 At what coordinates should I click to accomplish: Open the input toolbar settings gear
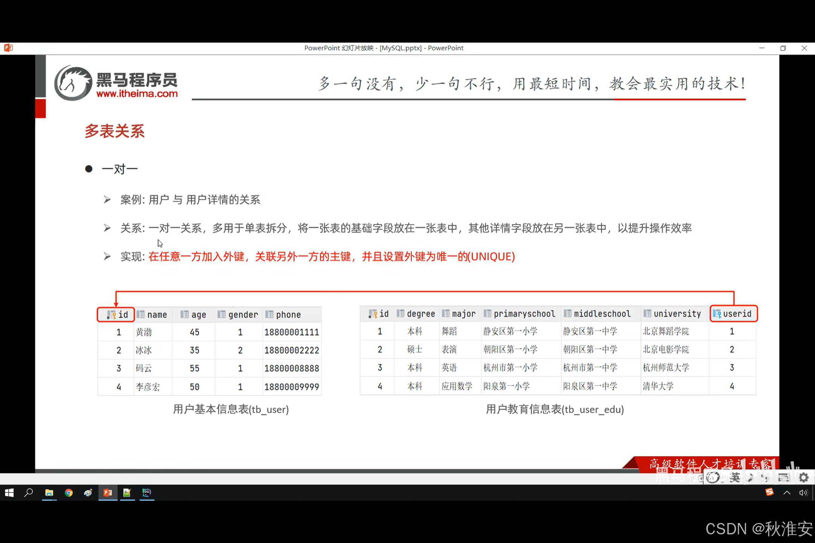point(804,477)
